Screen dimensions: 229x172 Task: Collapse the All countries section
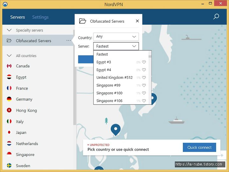point(9,55)
